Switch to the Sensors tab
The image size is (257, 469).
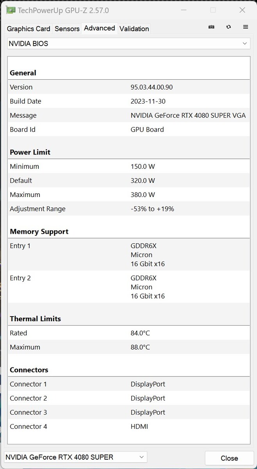tap(67, 29)
